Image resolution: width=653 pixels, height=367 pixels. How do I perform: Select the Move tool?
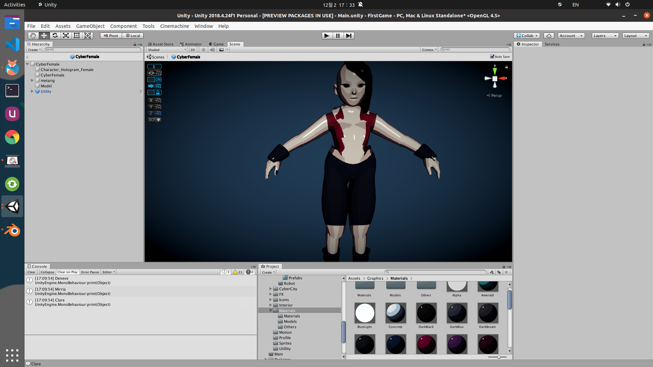[x=44, y=36]
